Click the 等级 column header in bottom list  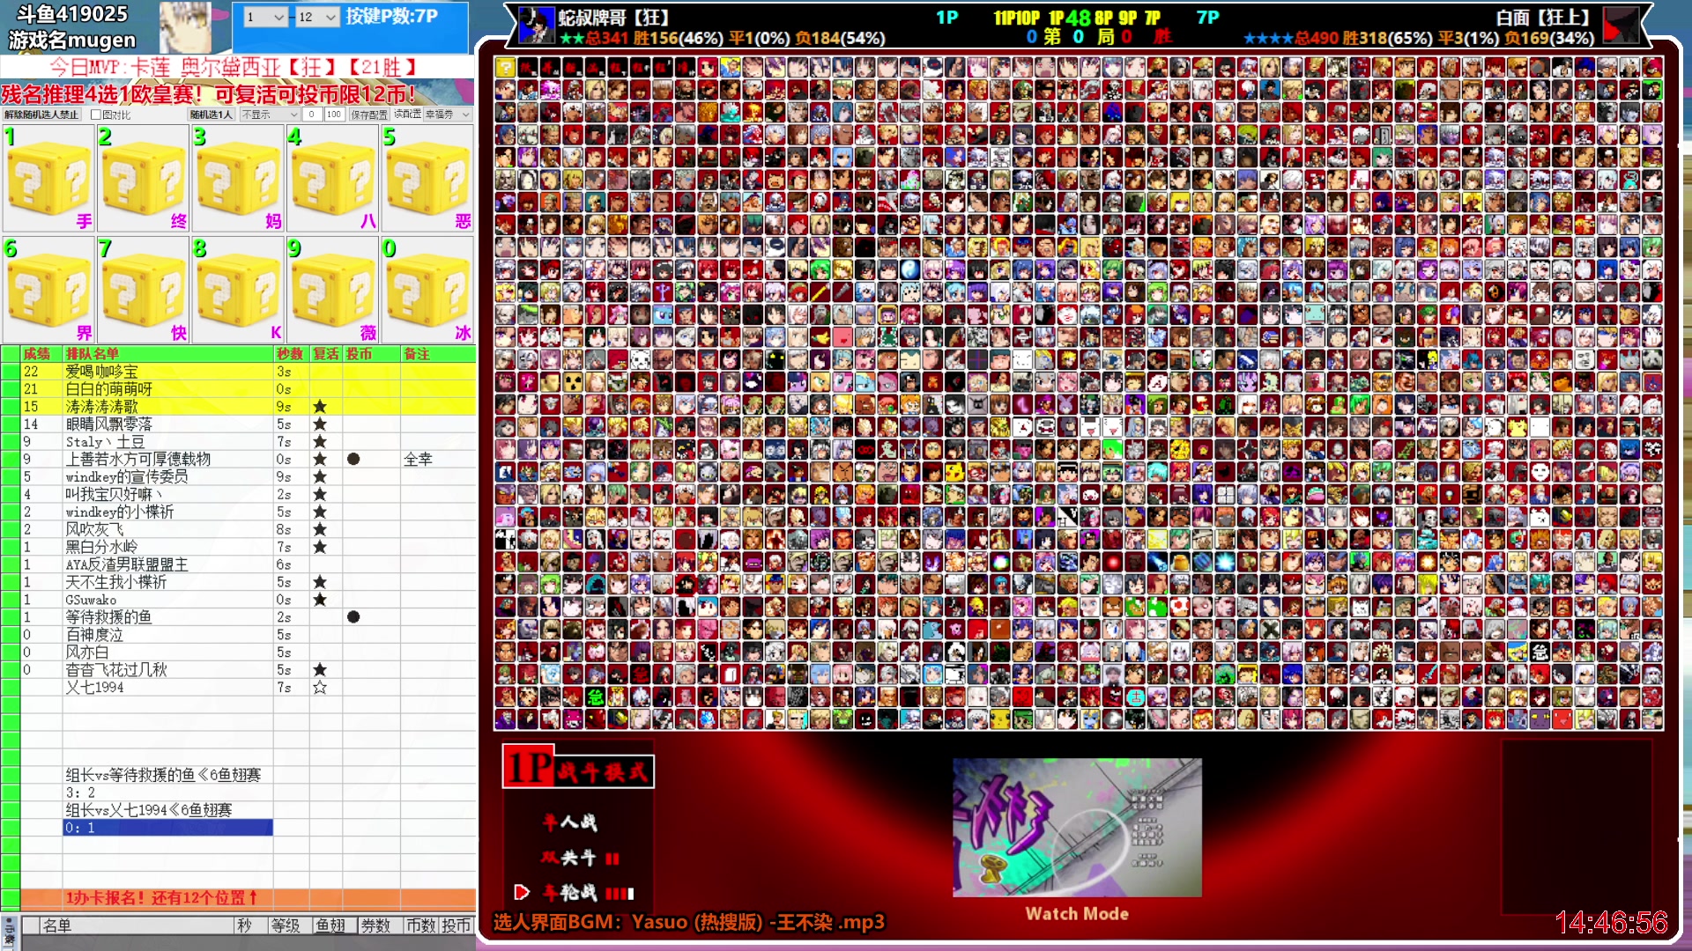coord(286,925)
